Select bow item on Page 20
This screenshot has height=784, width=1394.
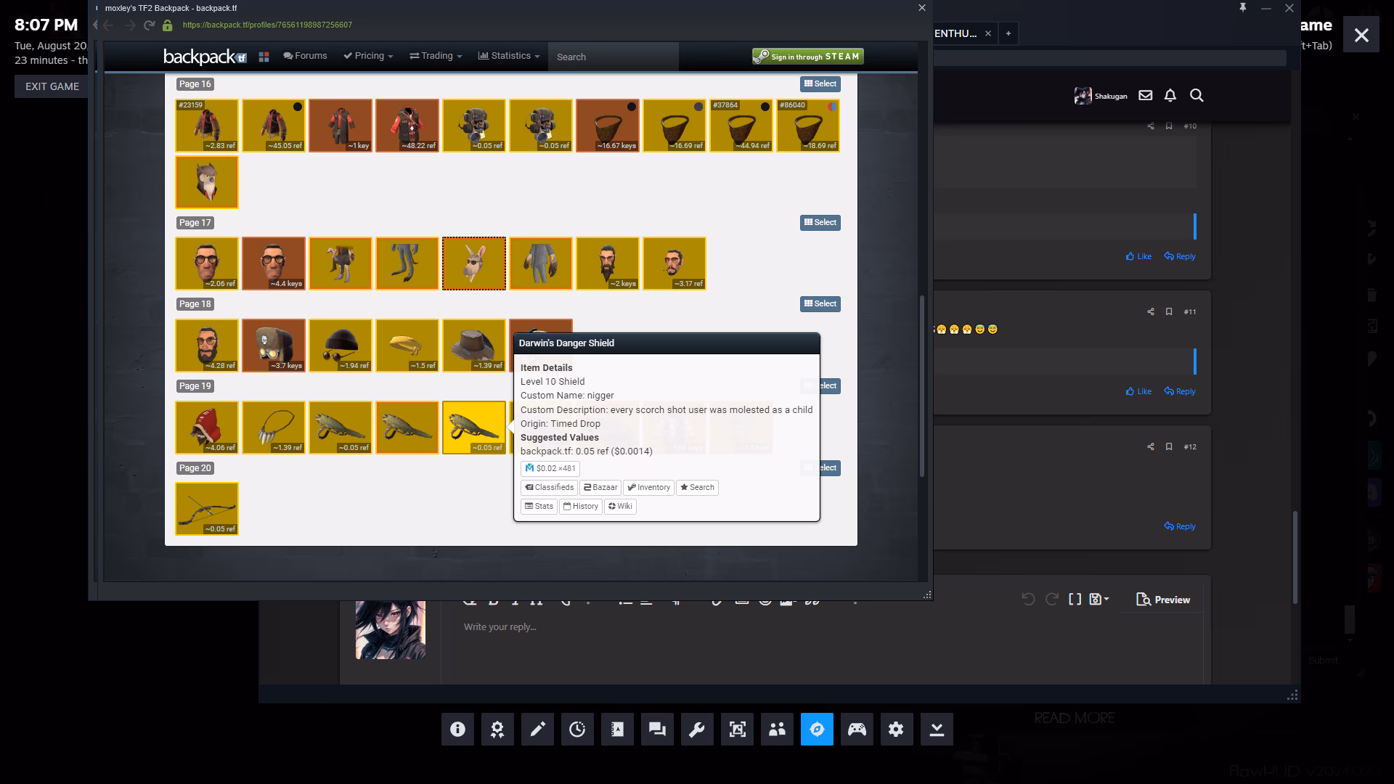(x=207, y=509)
